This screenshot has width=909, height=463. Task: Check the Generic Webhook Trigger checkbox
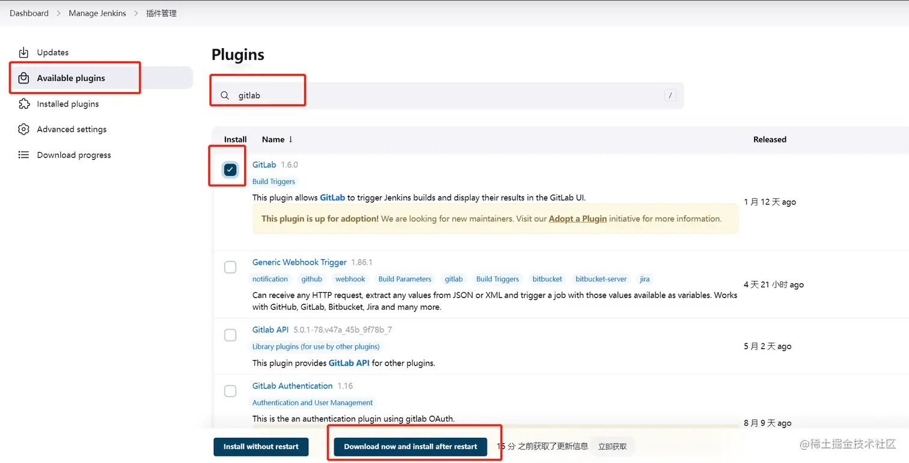230,267
